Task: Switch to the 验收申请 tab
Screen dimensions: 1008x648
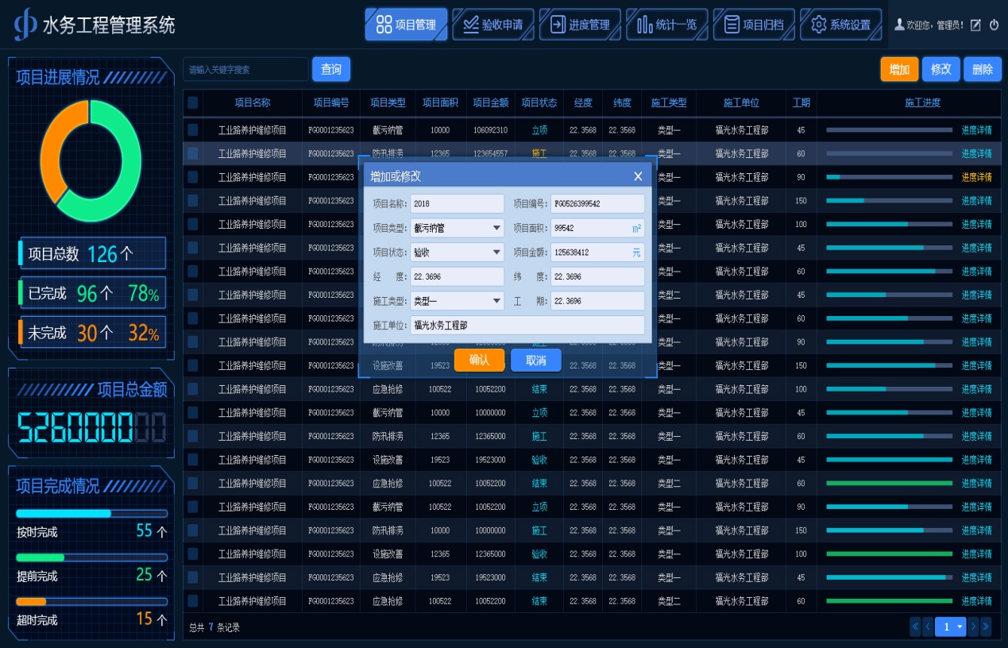Action: click(x=493, y=25)
